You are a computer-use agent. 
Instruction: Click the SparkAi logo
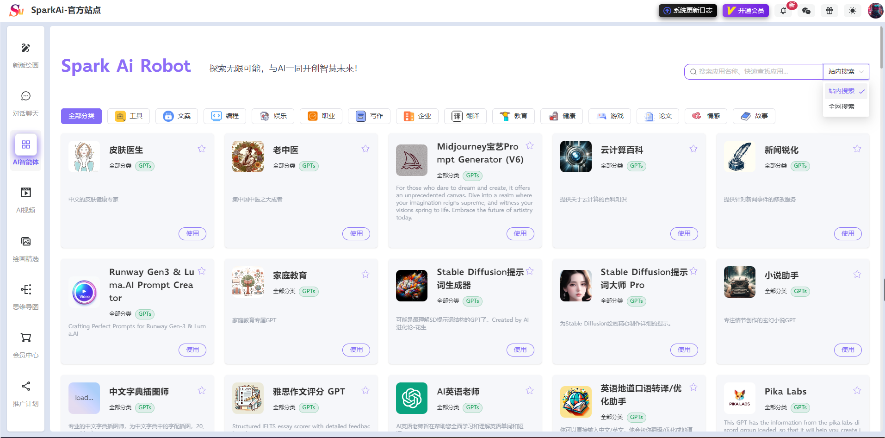pyautogui.click(x=16, y=10)
